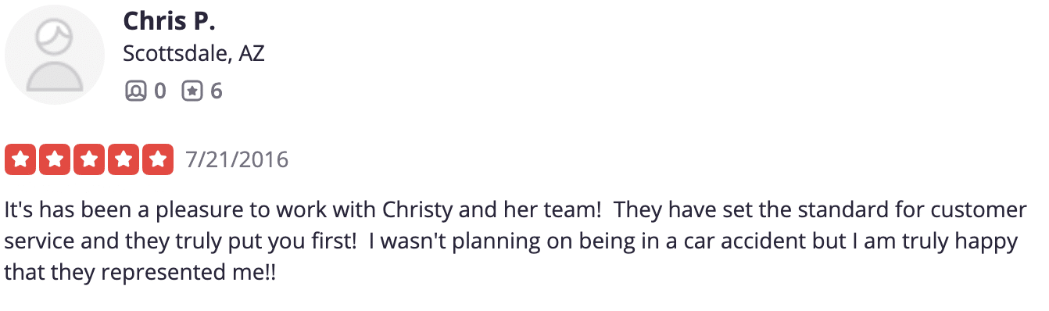The width and height of the screenshot is (1049, 311).
Task: Click the reviews count star-badge icon
Action: [192, 91]
